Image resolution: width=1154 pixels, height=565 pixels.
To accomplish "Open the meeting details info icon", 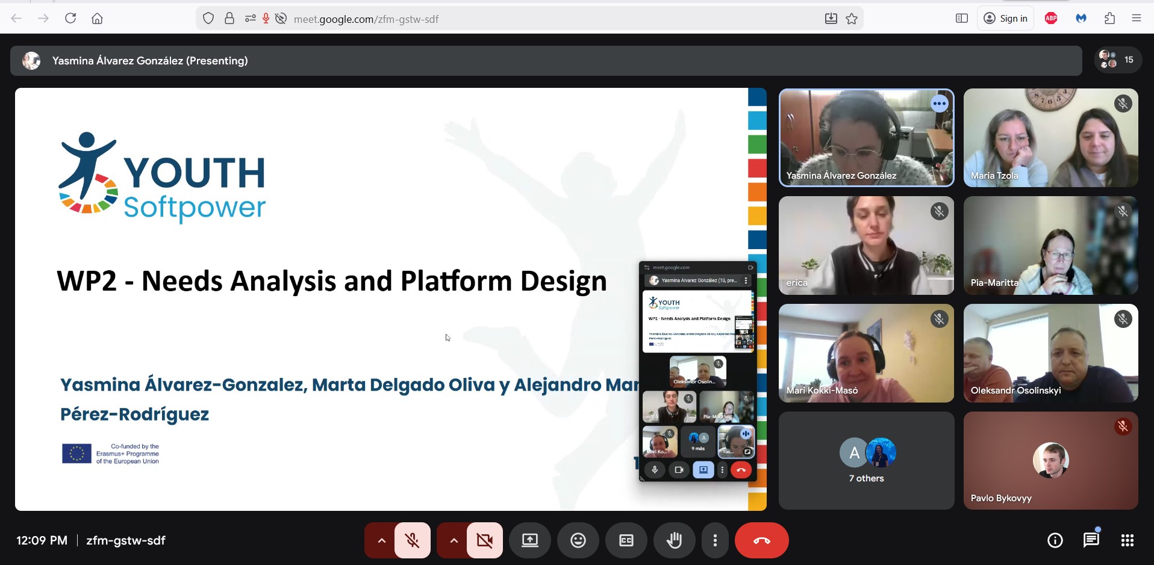I will (1055, 540).
